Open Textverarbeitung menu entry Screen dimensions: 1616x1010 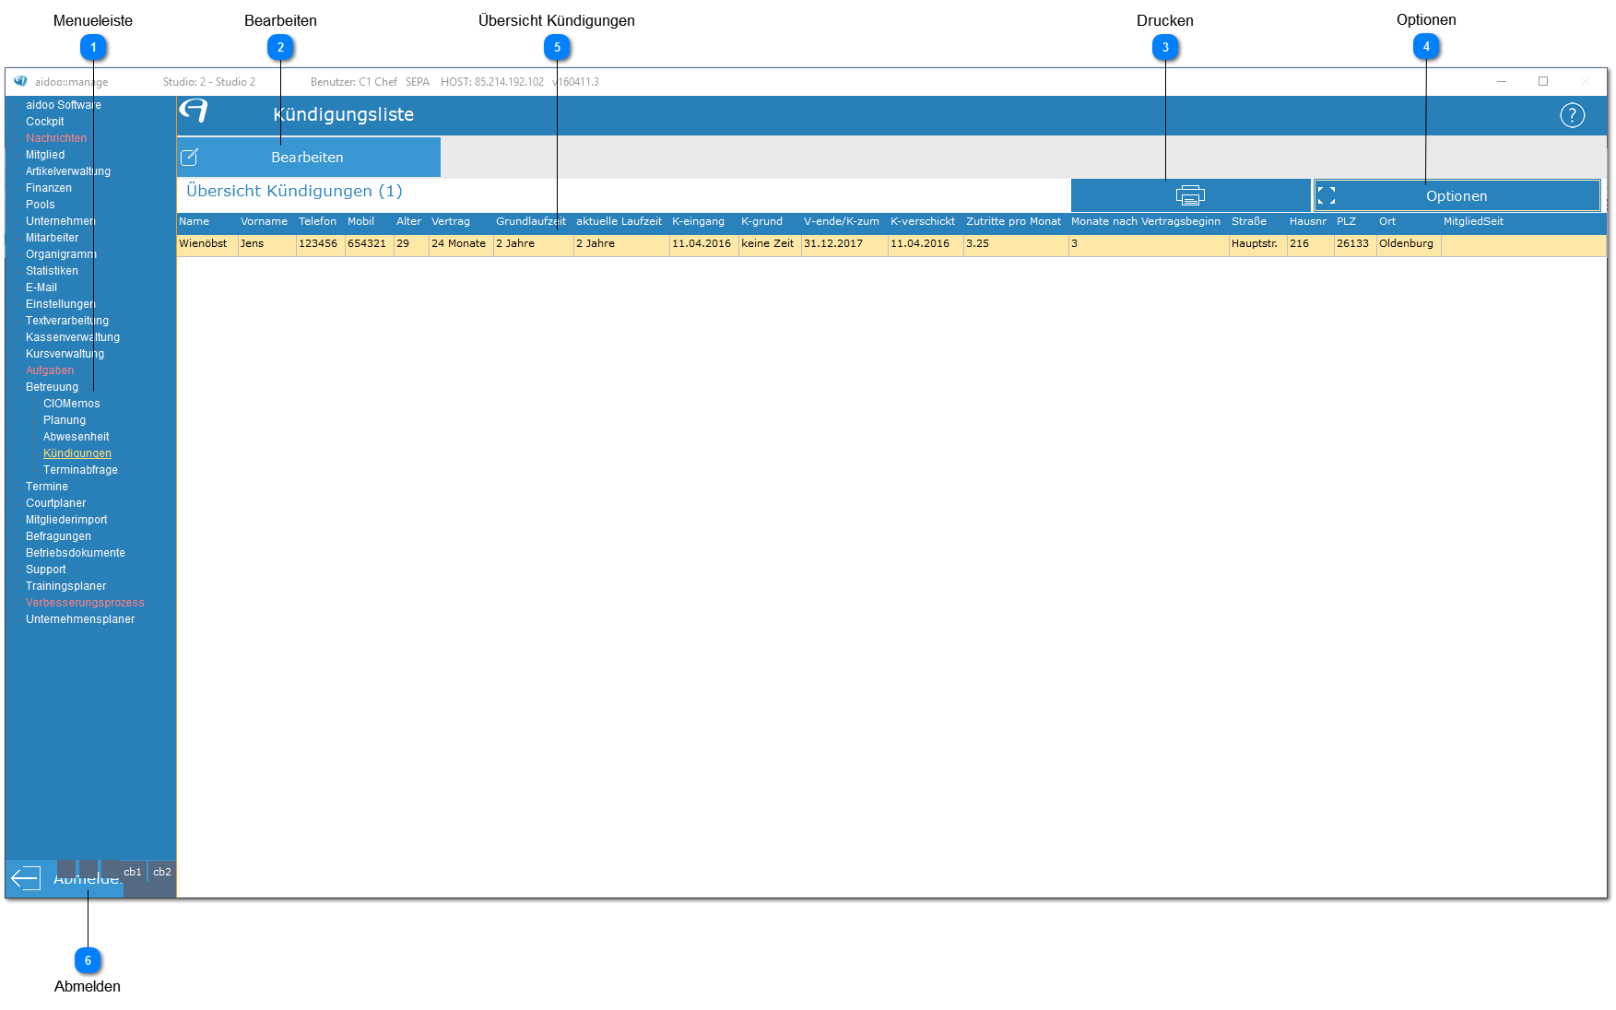67,321
